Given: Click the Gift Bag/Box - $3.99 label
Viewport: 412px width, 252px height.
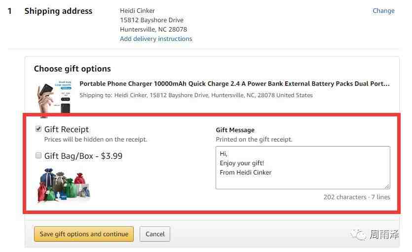Looking at the screenshot, I should pyautogui.click(x=83, y=156).
